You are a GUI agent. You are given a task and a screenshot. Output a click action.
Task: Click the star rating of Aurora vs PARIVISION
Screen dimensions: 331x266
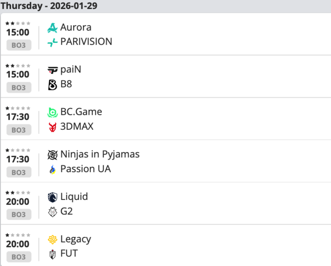click(x=18, y=23)
